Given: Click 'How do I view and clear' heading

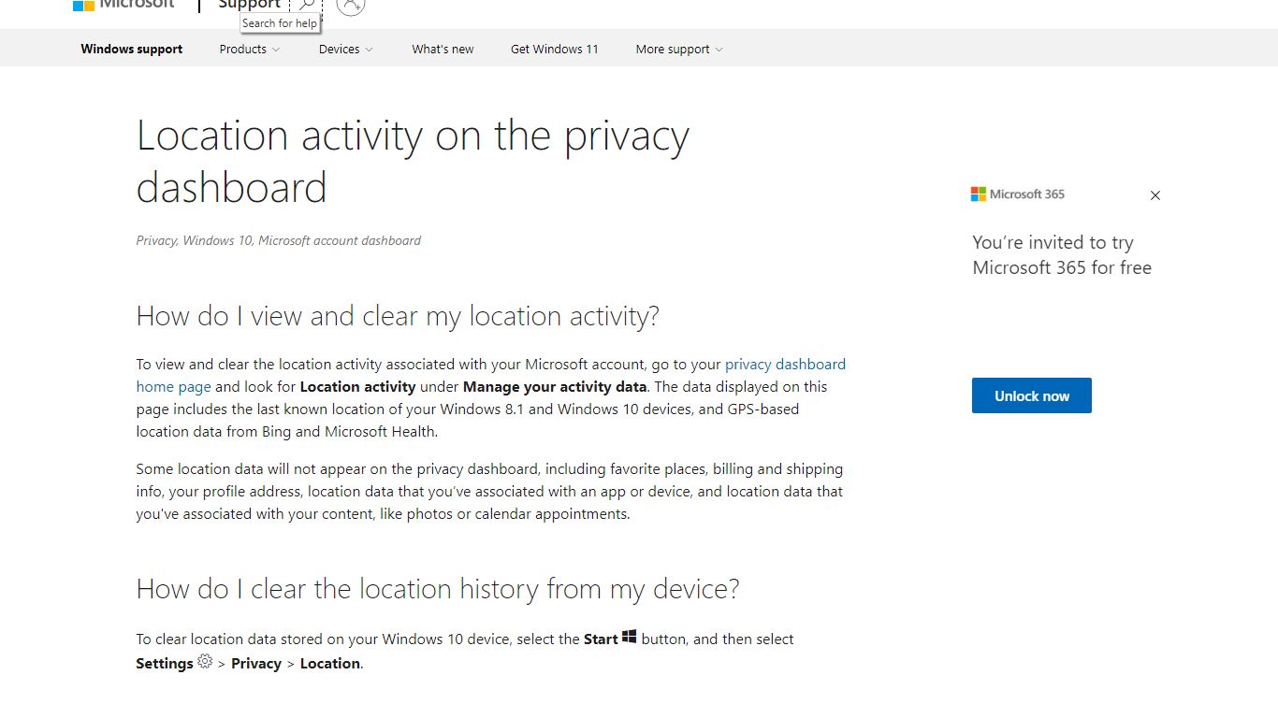Looking at the screenshot, I should pos(398,316).
